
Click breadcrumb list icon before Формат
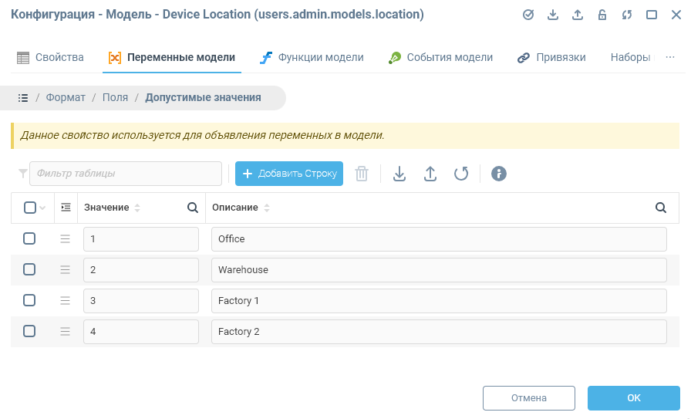click(23, 98)
